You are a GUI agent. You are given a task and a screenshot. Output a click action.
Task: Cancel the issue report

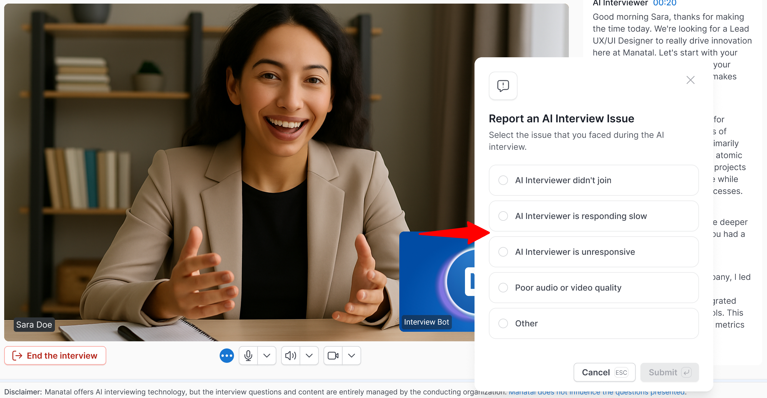pos(604,372)
